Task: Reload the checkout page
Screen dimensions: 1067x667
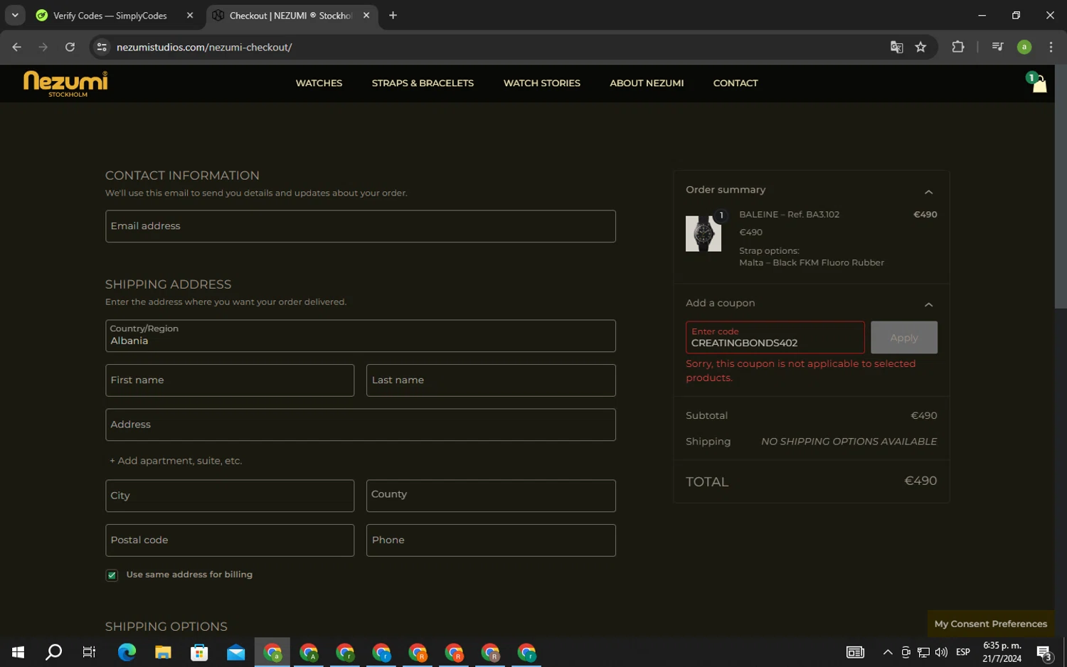Action: pos(70,47)
